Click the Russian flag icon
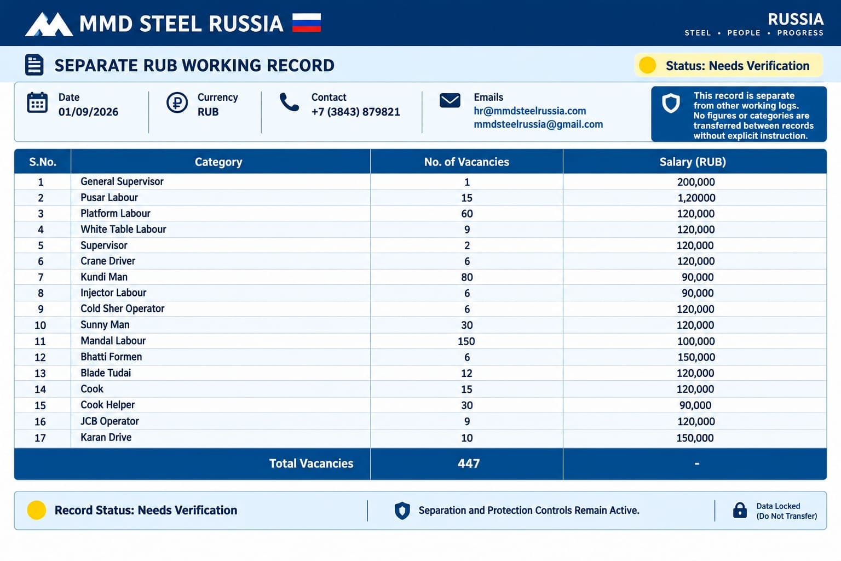The width and height of the screenshot is (841, 561). point(307,22)
